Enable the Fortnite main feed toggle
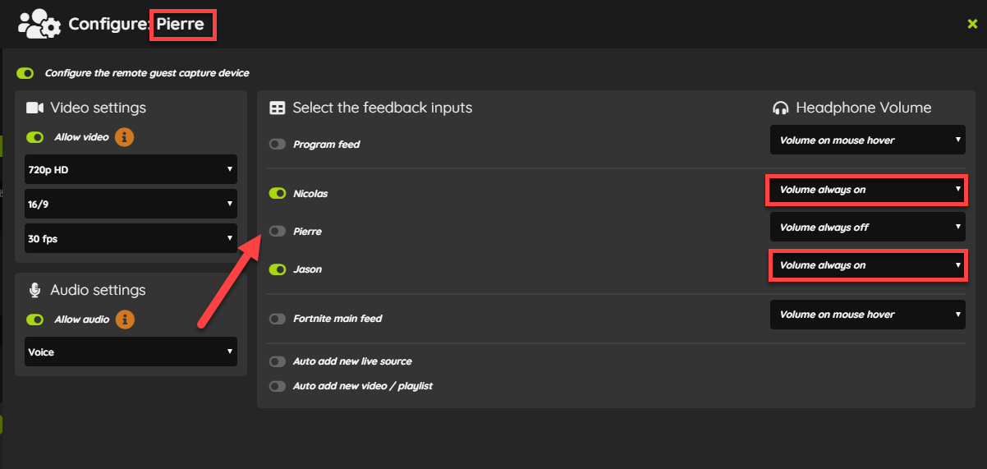 pyautogui.click(x=278, y=319)
